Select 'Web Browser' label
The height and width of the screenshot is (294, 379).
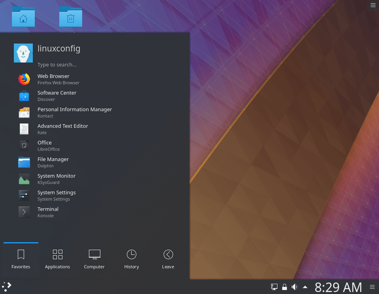53,76
